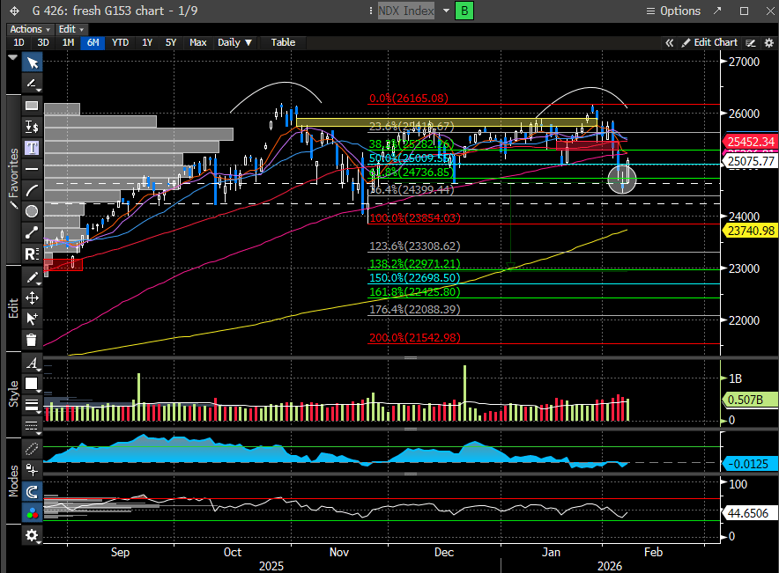Delete annotation with the trash icon
The height and width of the screenshot is (573, 779).
pos(32,340)
